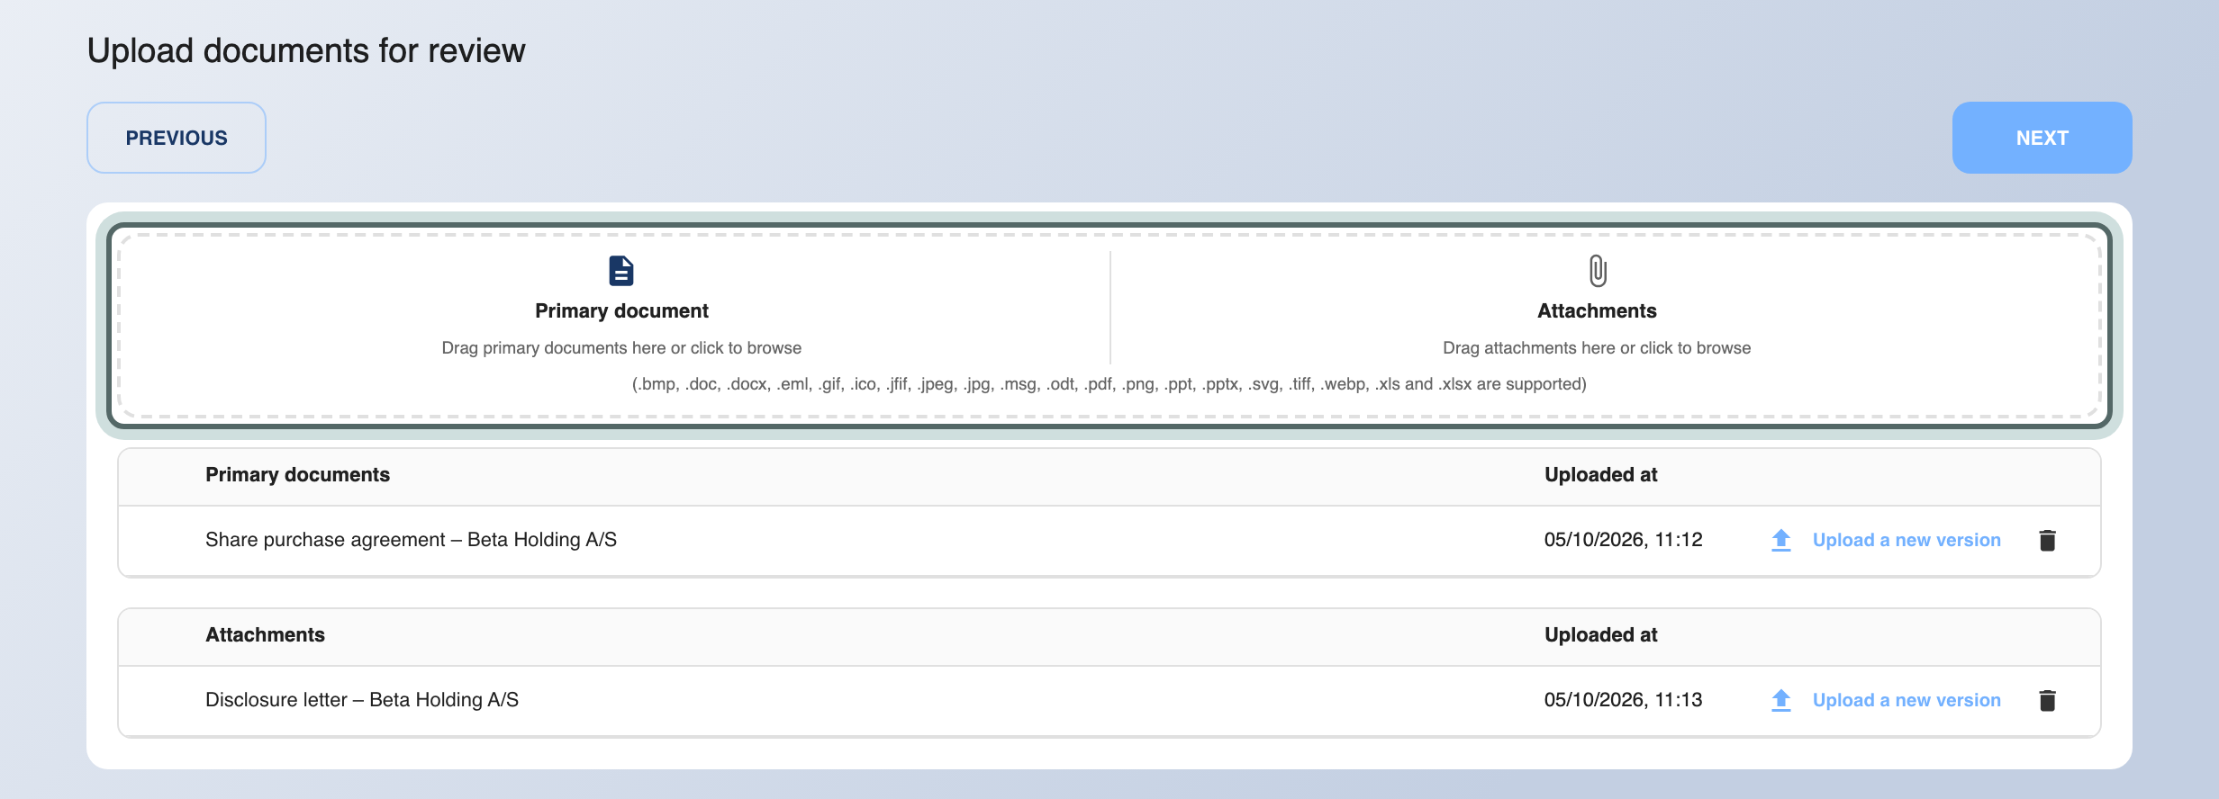2219x799 pixels.
Task: Click 'Uploaded at' header in Primary documents table
Action: click(1600, 475)
